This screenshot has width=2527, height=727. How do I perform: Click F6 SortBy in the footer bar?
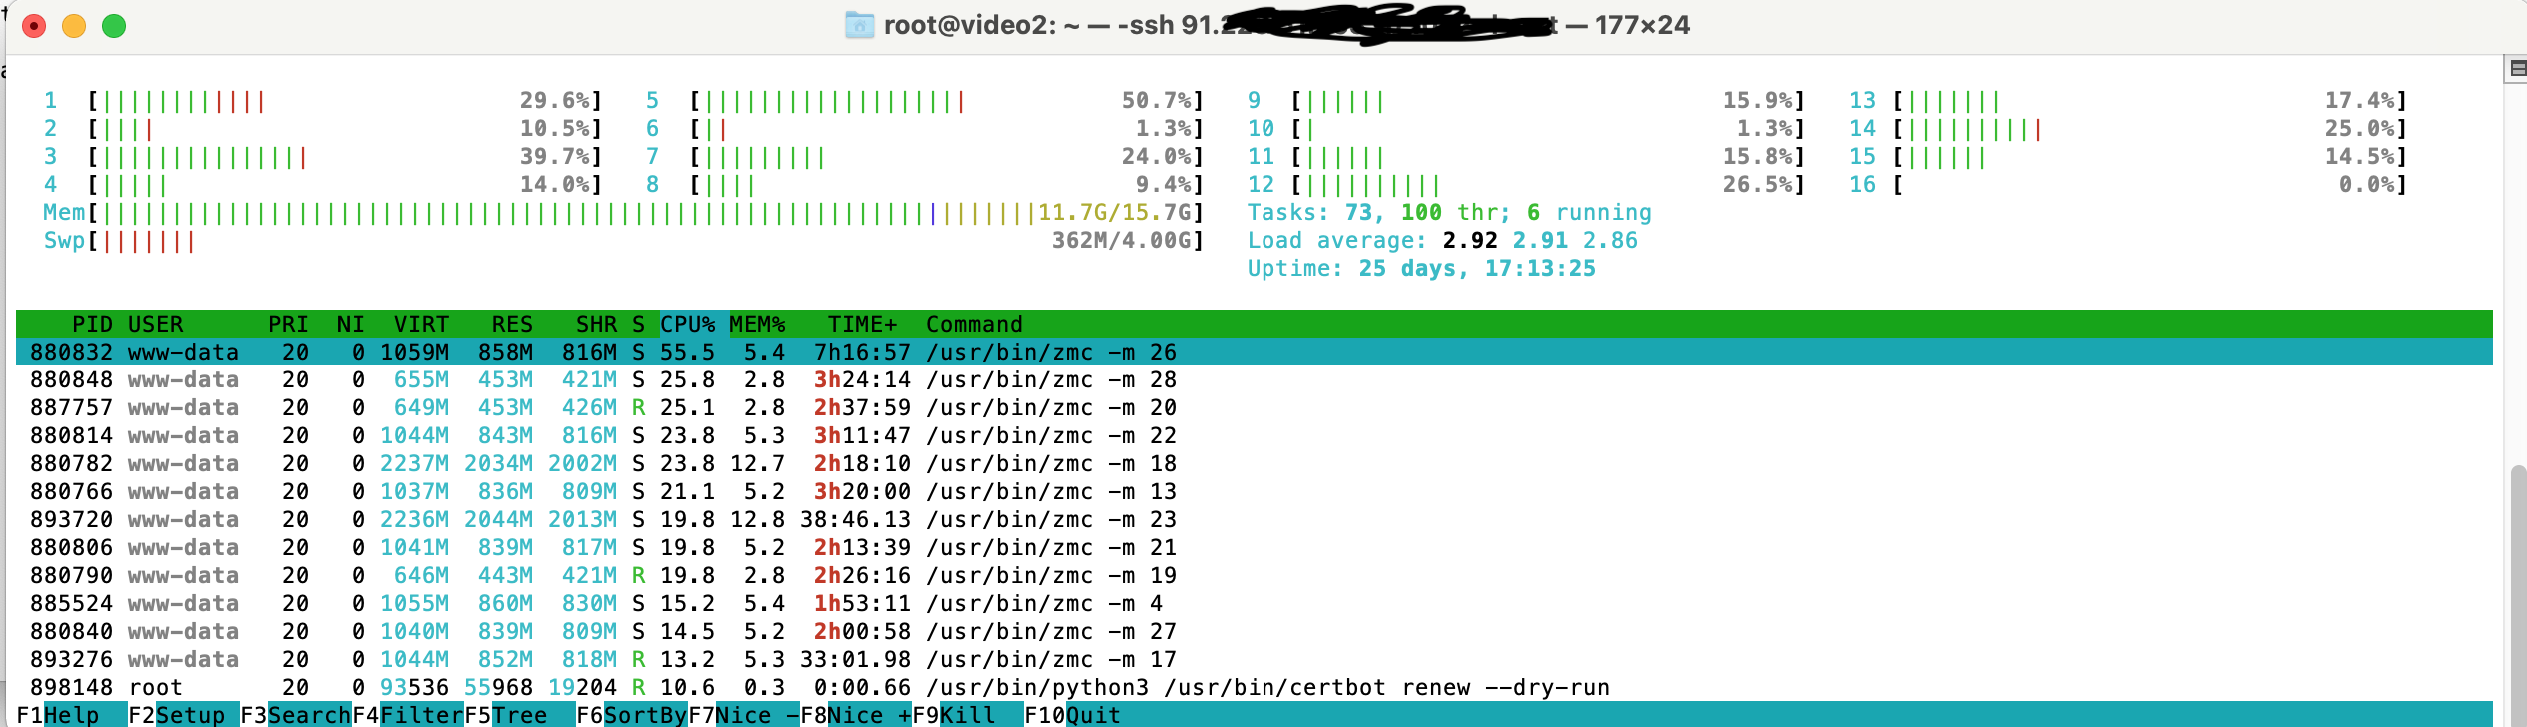tap(631, 715)
